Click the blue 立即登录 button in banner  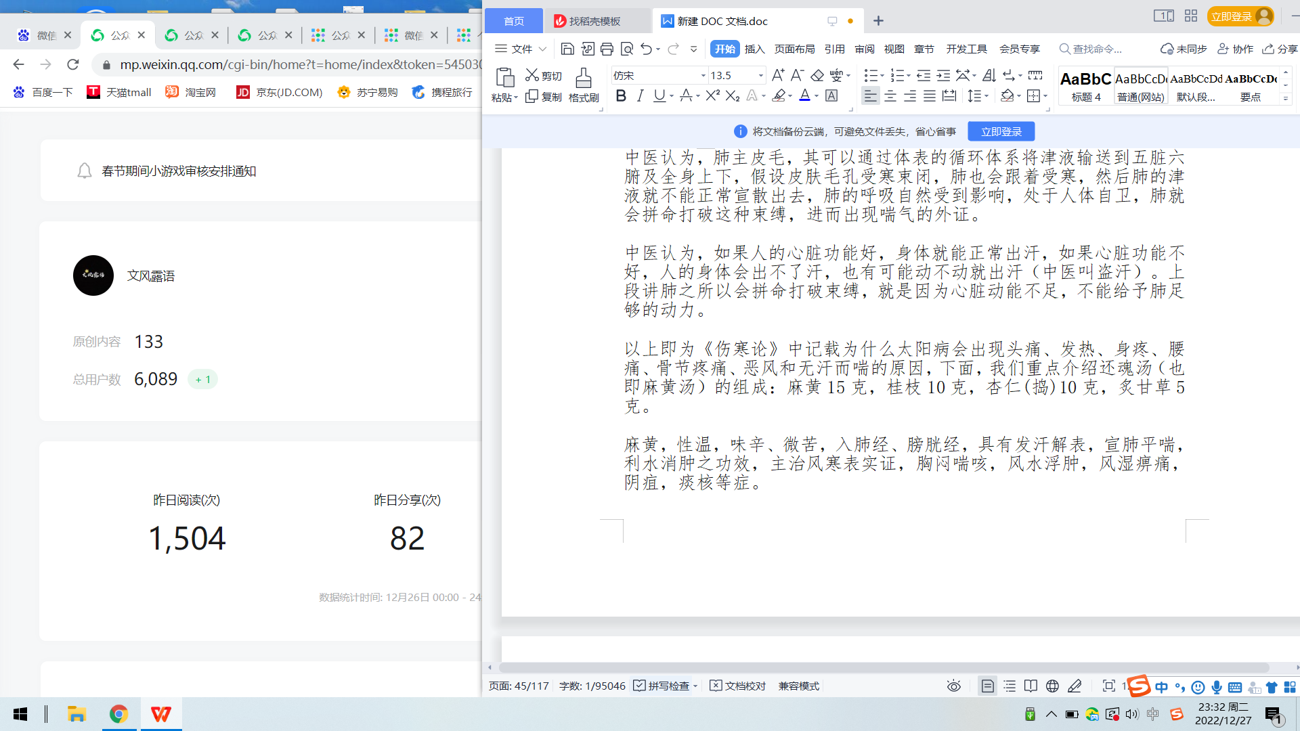(x=1001, y=131)
